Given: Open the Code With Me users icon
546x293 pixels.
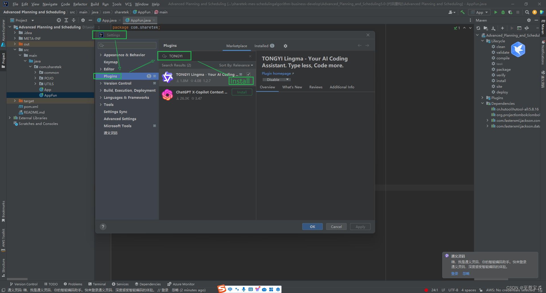Looking at the screenshot, I should coord(452,12).
